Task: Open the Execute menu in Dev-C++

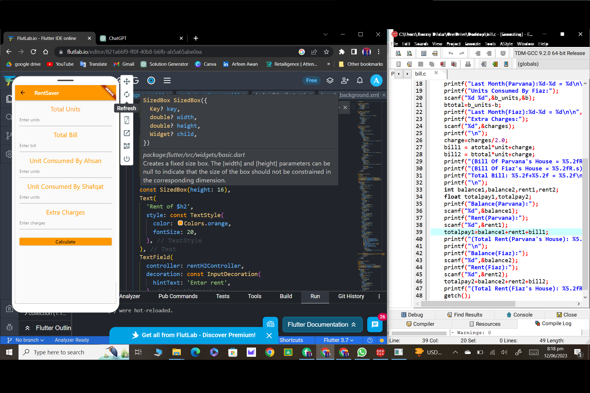Action: 473,44
